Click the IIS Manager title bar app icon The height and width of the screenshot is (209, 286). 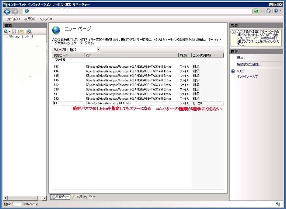5,4
